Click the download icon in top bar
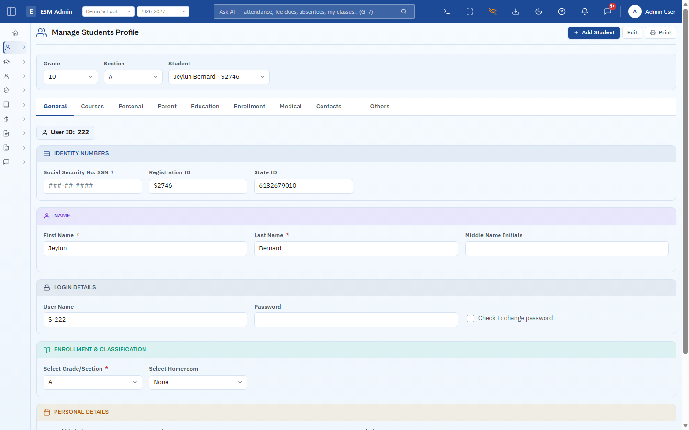The image size is (689, 430). pyautogui.click(x=516, y=11)
